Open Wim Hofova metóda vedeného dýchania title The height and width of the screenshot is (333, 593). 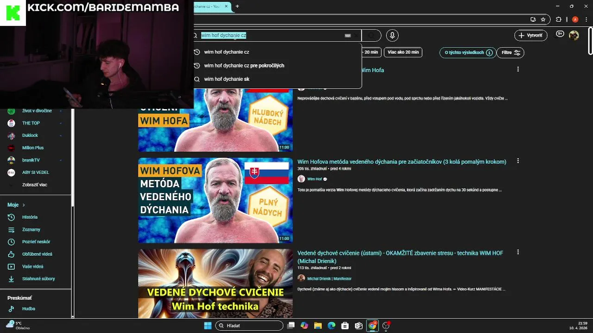click(402, 161)
